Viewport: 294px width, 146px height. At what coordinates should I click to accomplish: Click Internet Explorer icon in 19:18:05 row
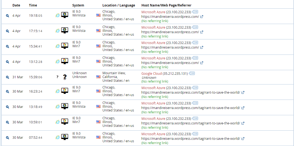coord(57,15)
